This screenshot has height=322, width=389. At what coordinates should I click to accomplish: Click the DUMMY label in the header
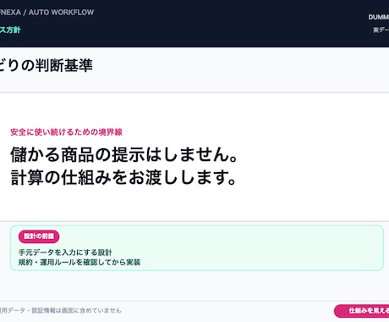(x=379, y=17)
